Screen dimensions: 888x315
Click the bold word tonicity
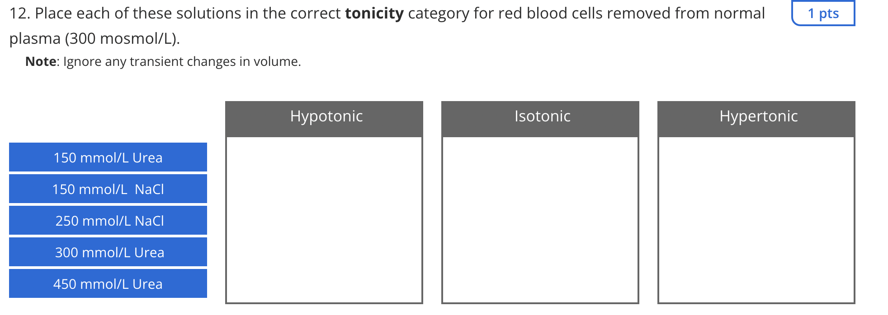coord(374,14)
